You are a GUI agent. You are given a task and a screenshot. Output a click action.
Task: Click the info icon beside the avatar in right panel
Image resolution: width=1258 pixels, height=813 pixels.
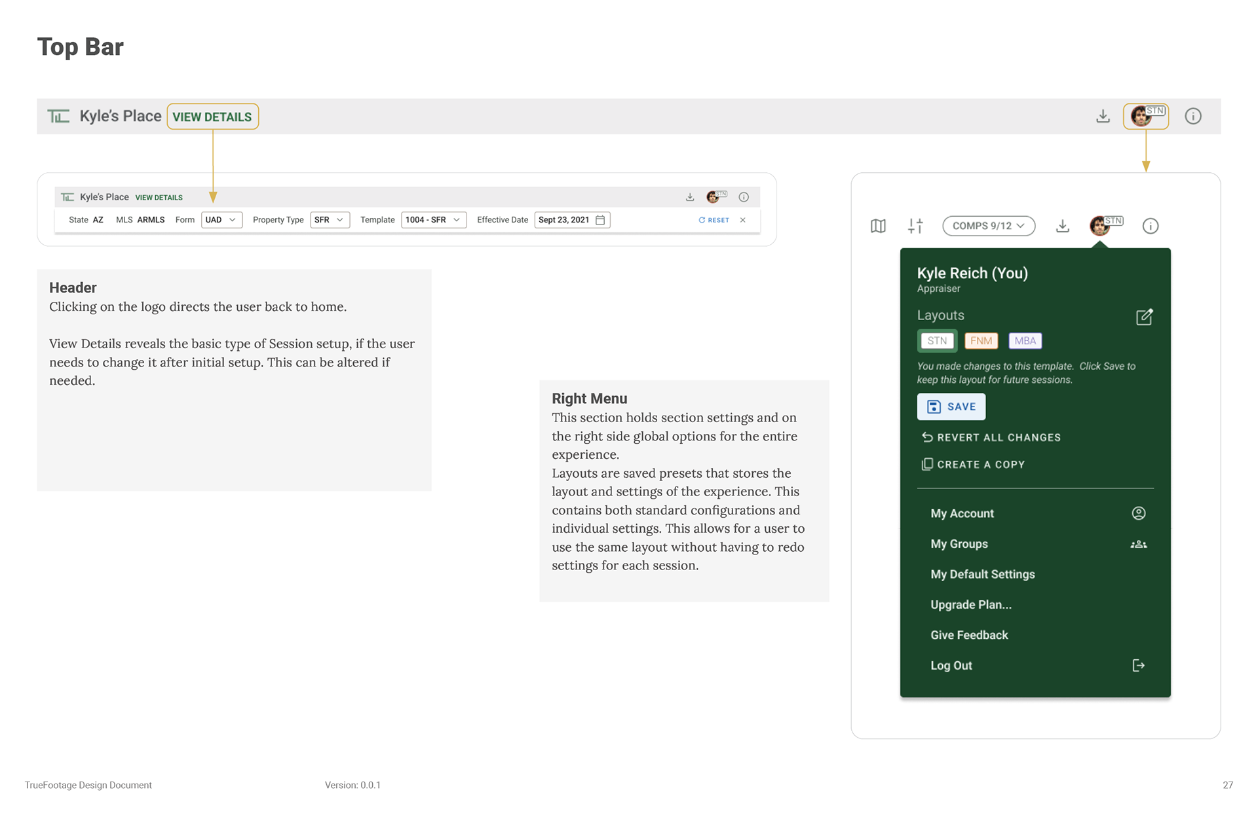pyautogui.click(x=1150, y=226)
